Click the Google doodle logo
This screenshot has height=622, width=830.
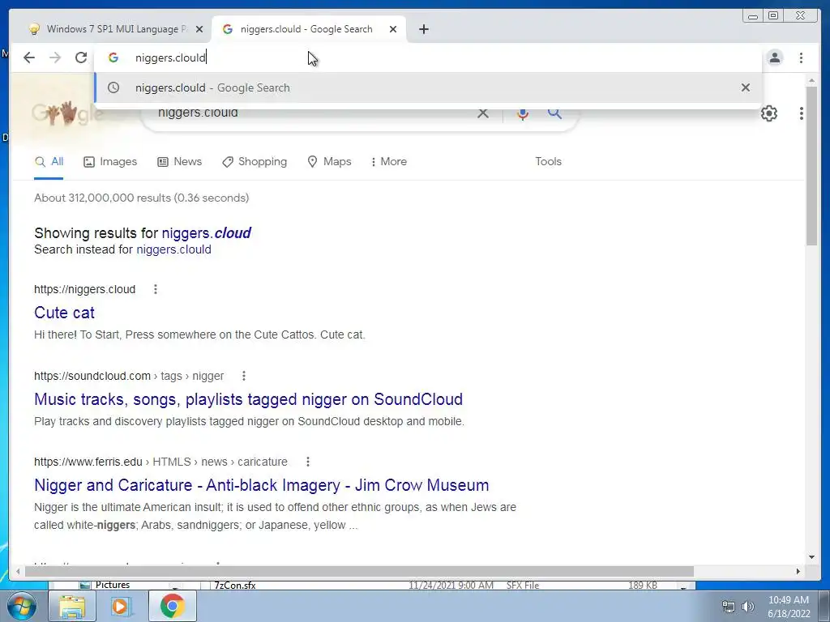click(x=66, y=113)
